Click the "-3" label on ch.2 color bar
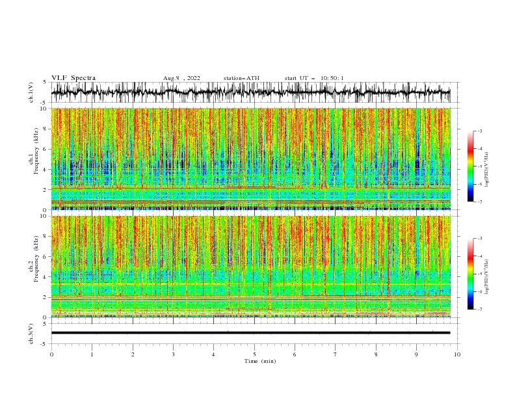 tap(479, 239)
